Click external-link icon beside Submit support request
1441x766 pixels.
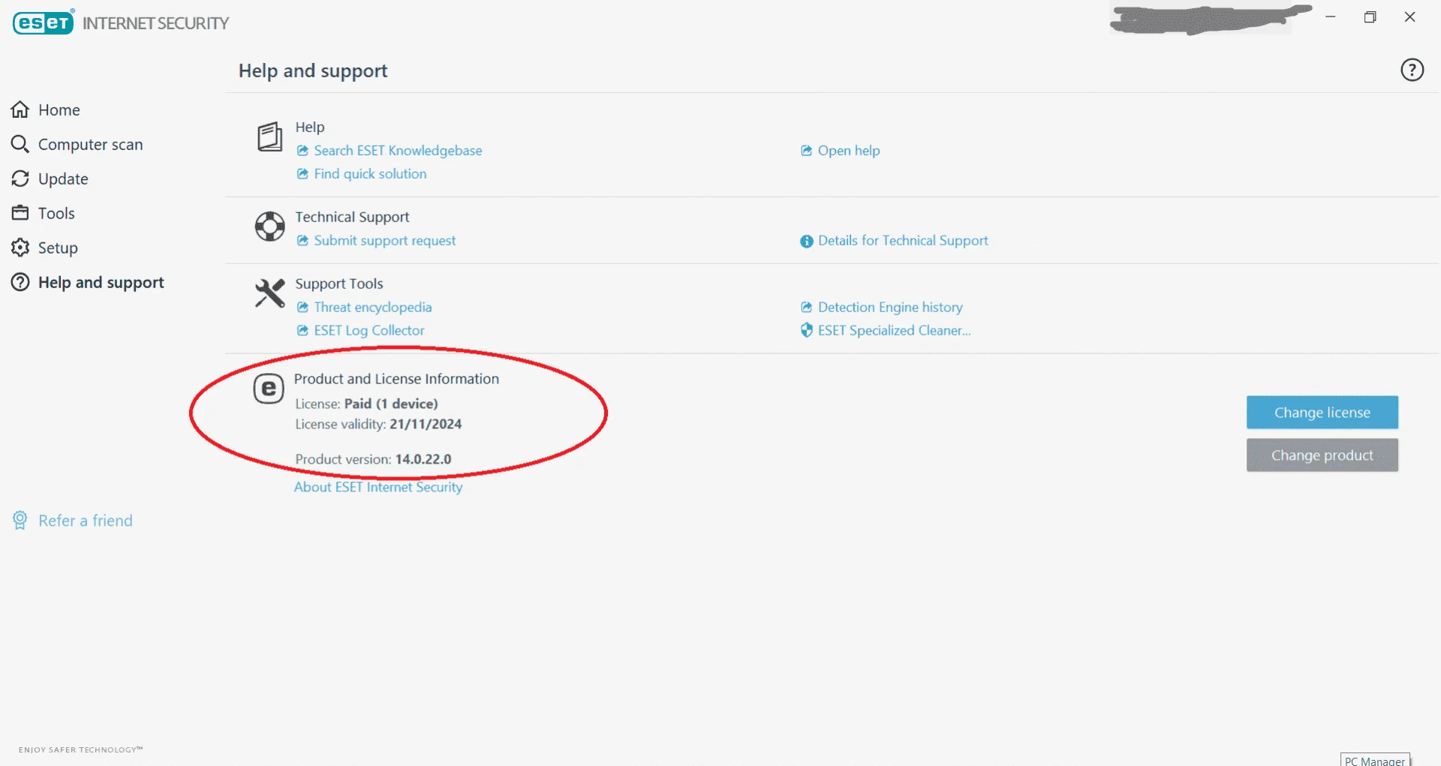click(302, 241)
